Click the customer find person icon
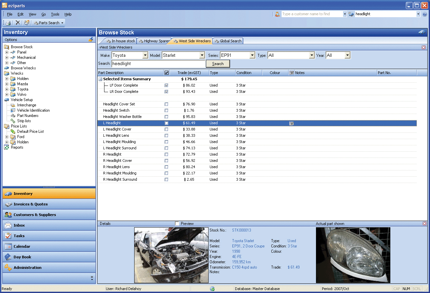 (277, 14)
